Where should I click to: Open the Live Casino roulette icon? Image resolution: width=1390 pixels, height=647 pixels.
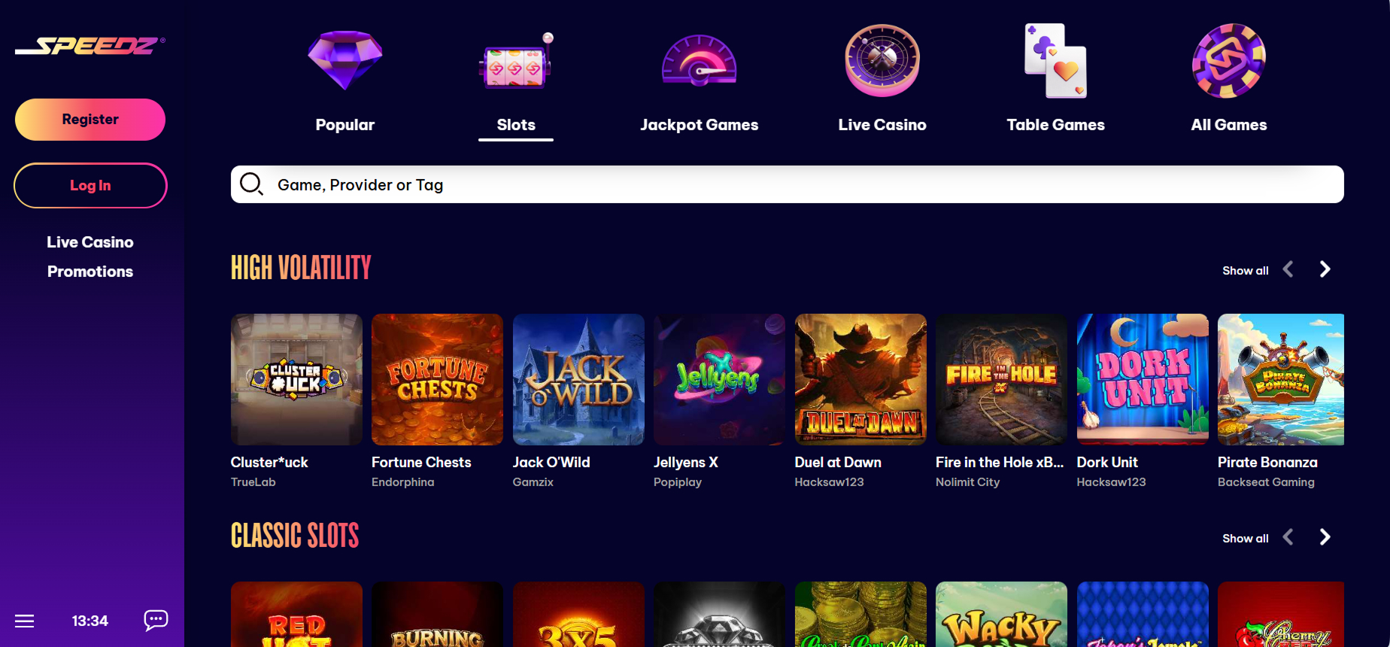tap(882, 60)
